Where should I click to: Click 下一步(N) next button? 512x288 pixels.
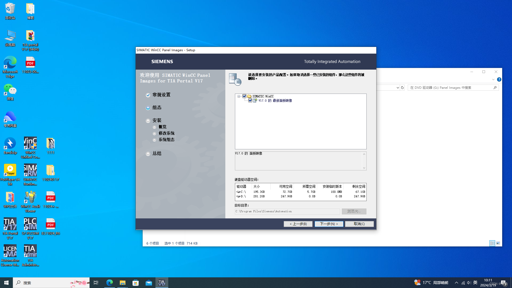(329, 224)
